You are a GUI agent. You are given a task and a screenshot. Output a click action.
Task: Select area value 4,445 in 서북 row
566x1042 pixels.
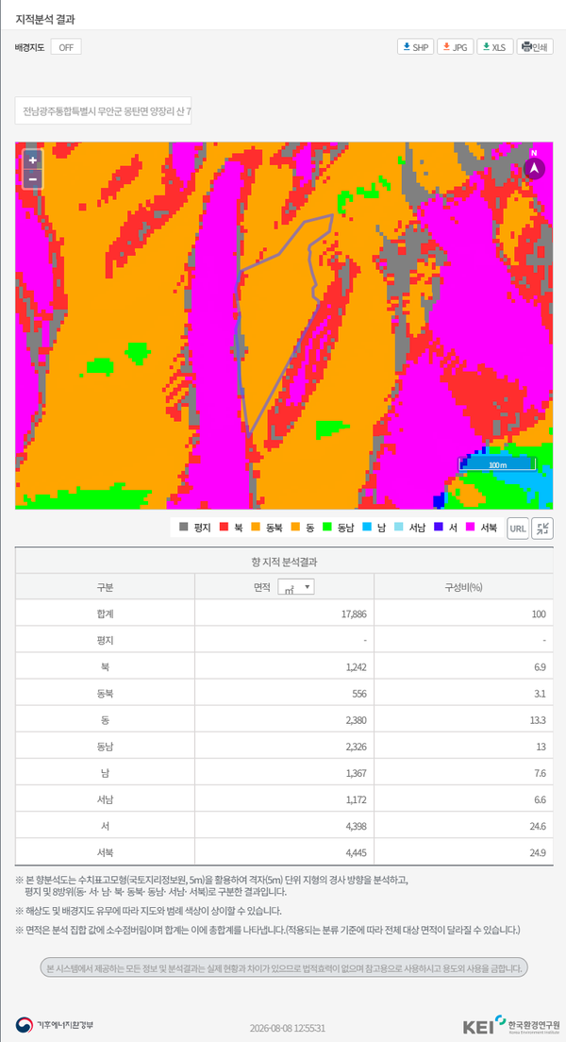(356, 853)
